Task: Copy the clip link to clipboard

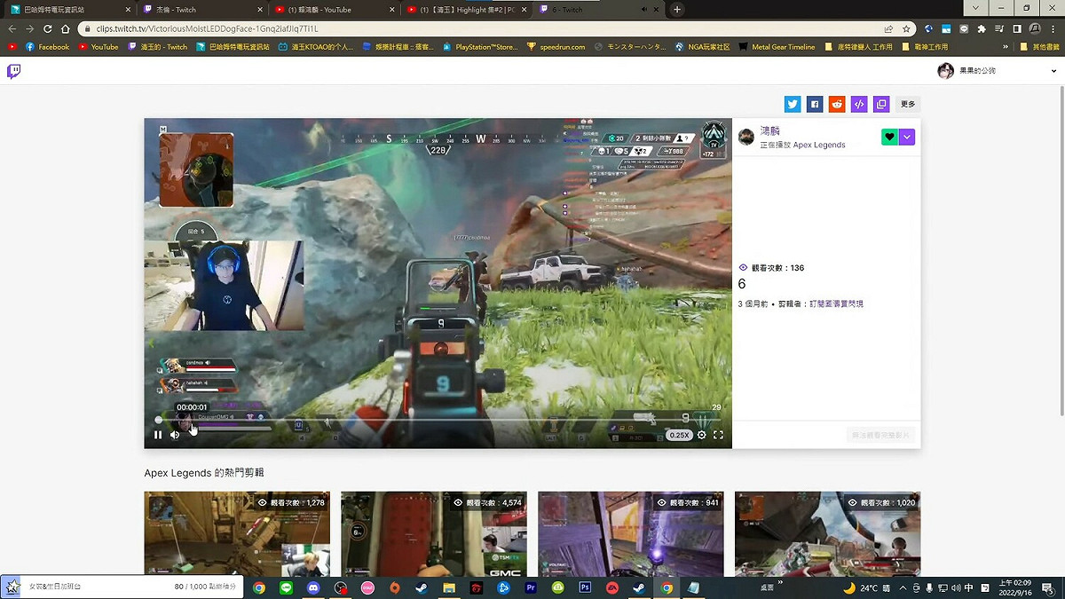Action: [x=881, y=104]
